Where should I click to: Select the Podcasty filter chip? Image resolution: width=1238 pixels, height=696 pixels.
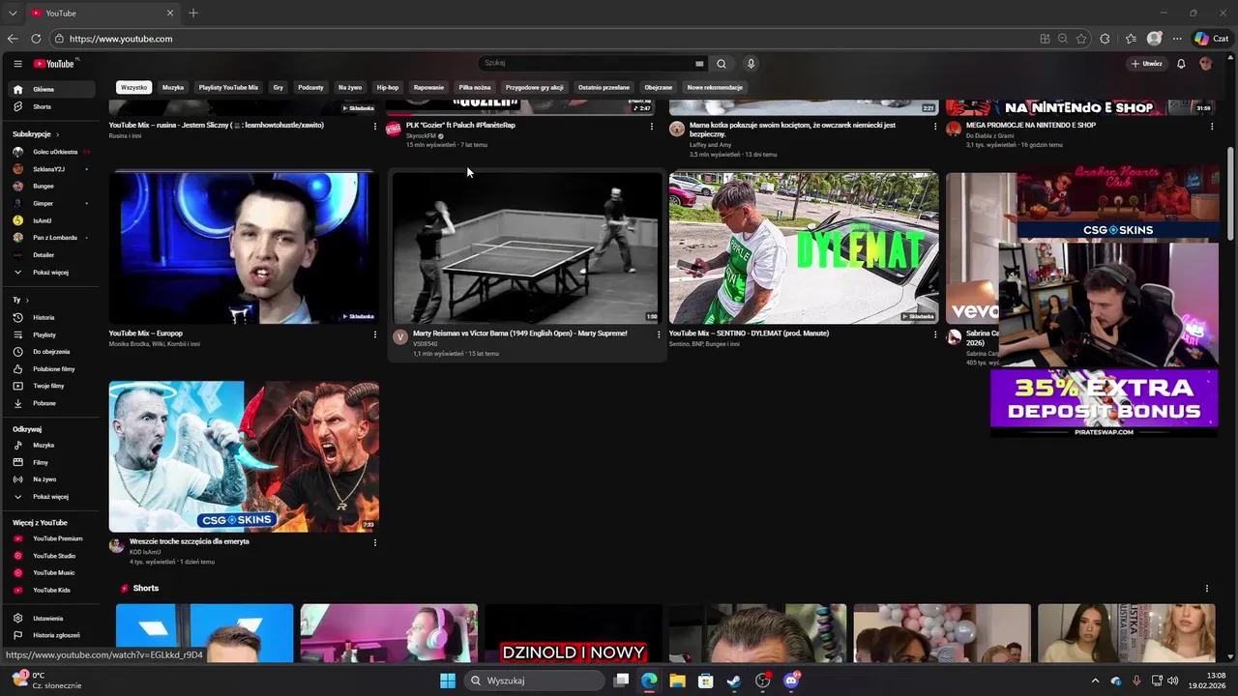[310, 87]
